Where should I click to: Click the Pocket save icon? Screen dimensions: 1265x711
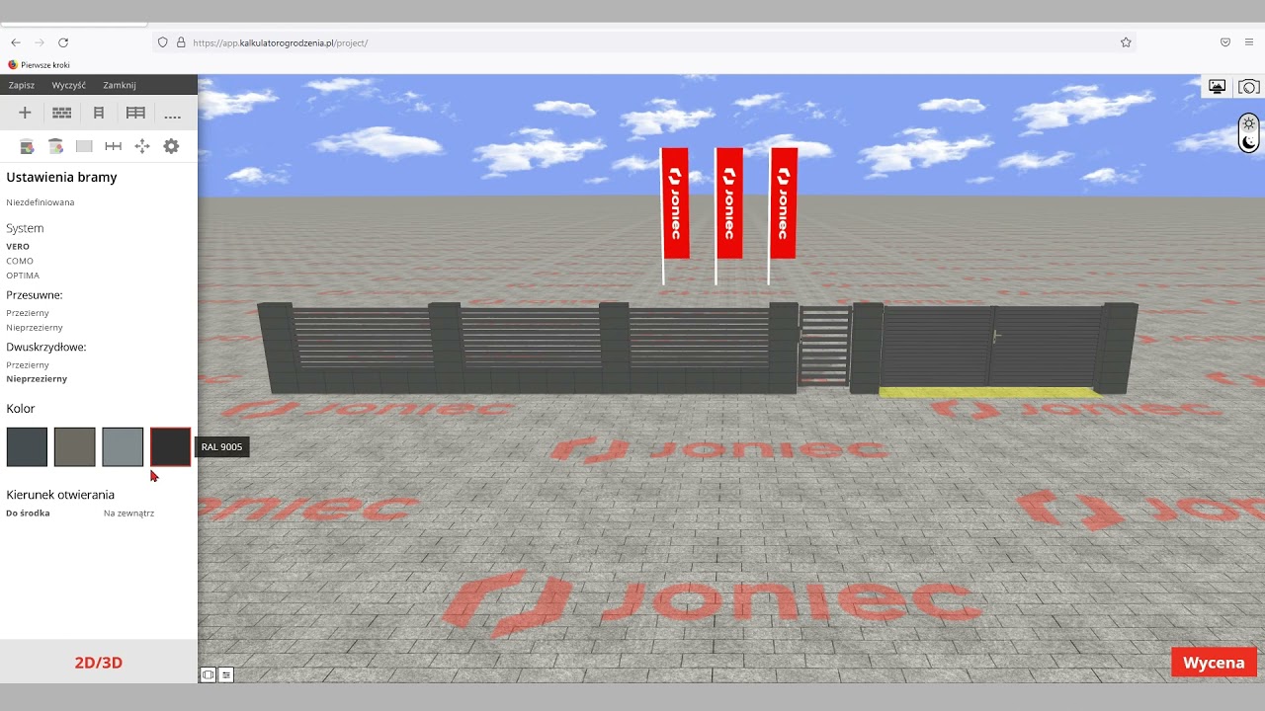(1225, 42)
